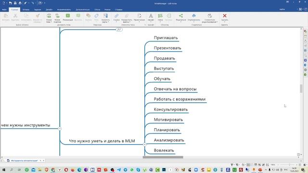Expand the collapsed branch showing 27 subtopics
Viewport: 308px width, 173px height.
(119, 29)
